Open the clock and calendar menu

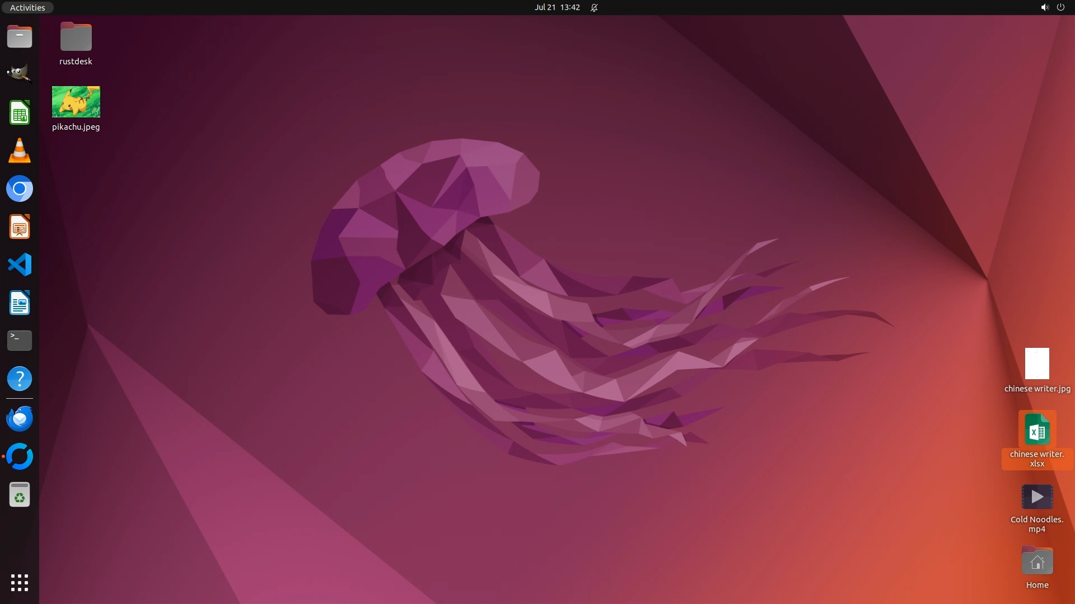[557, 7]
